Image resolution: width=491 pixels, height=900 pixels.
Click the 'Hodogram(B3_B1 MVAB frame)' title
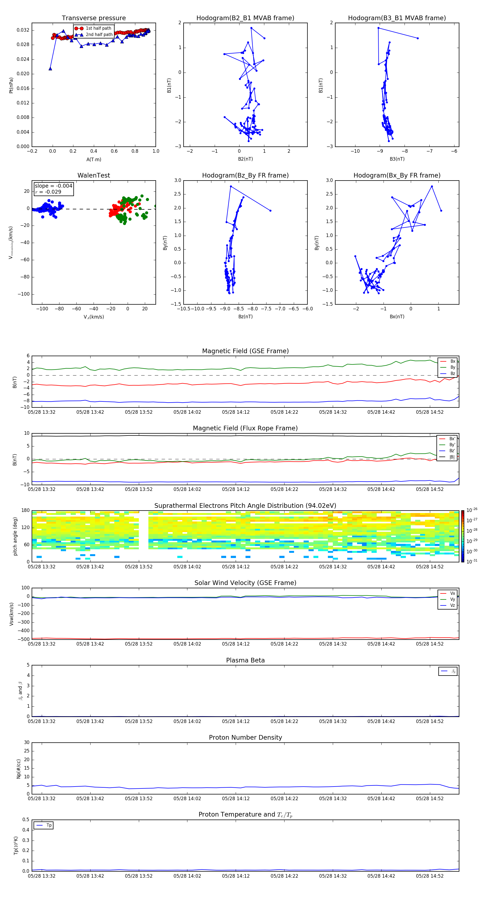(x=397, y=18)
